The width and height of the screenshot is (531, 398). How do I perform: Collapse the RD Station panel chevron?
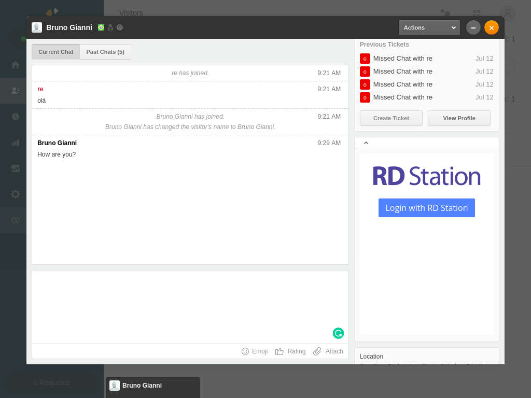(366, 143)
